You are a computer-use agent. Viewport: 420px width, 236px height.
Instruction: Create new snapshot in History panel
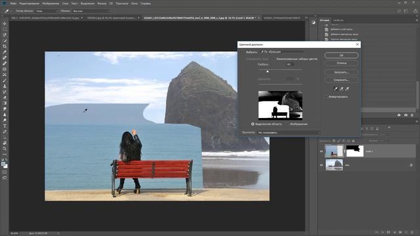[406, 115]
